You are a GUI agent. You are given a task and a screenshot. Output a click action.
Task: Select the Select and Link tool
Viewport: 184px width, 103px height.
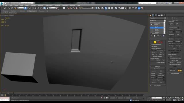pos(9,8)
